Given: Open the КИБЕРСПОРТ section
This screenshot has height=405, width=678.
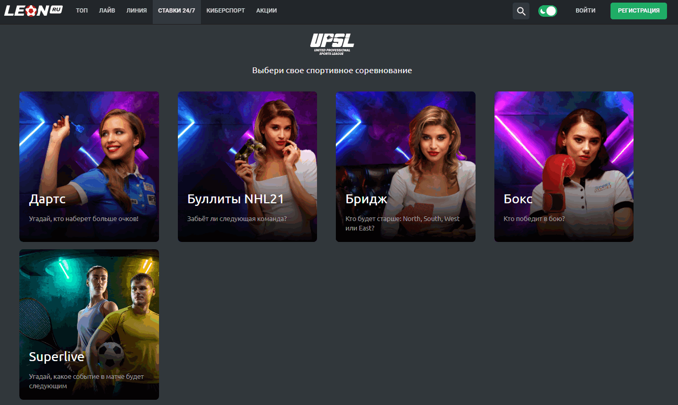Looking at the screenshot, I should point(225,11).
